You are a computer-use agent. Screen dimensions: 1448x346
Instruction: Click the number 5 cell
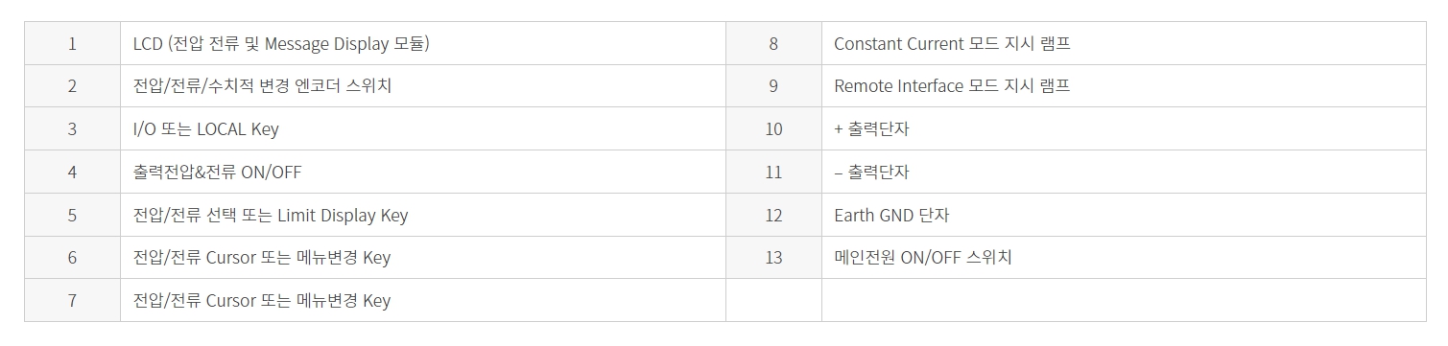72,215
